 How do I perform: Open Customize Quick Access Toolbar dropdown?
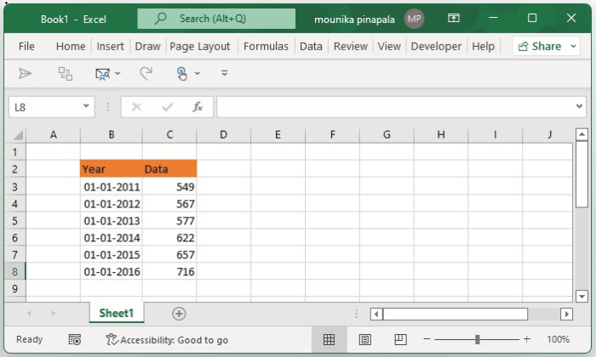(x=225, y=74)
